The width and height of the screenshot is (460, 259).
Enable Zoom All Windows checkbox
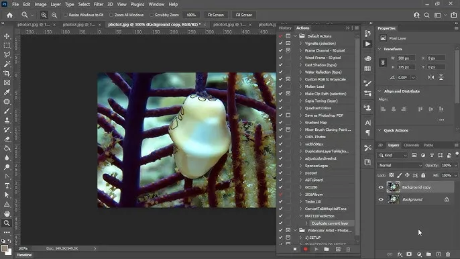(x=111, y=15)
